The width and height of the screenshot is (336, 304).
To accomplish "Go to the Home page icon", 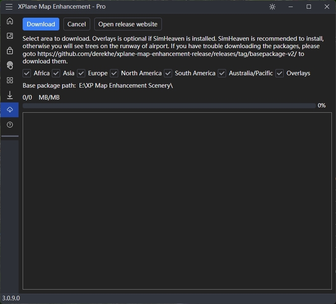I will [x=10, y=21].
